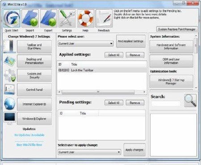Click applied list scroll right arrow
This screenshot has width=201, height=165.
click(x=144, y=92)
